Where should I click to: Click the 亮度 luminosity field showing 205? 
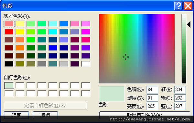click(152, 106)
